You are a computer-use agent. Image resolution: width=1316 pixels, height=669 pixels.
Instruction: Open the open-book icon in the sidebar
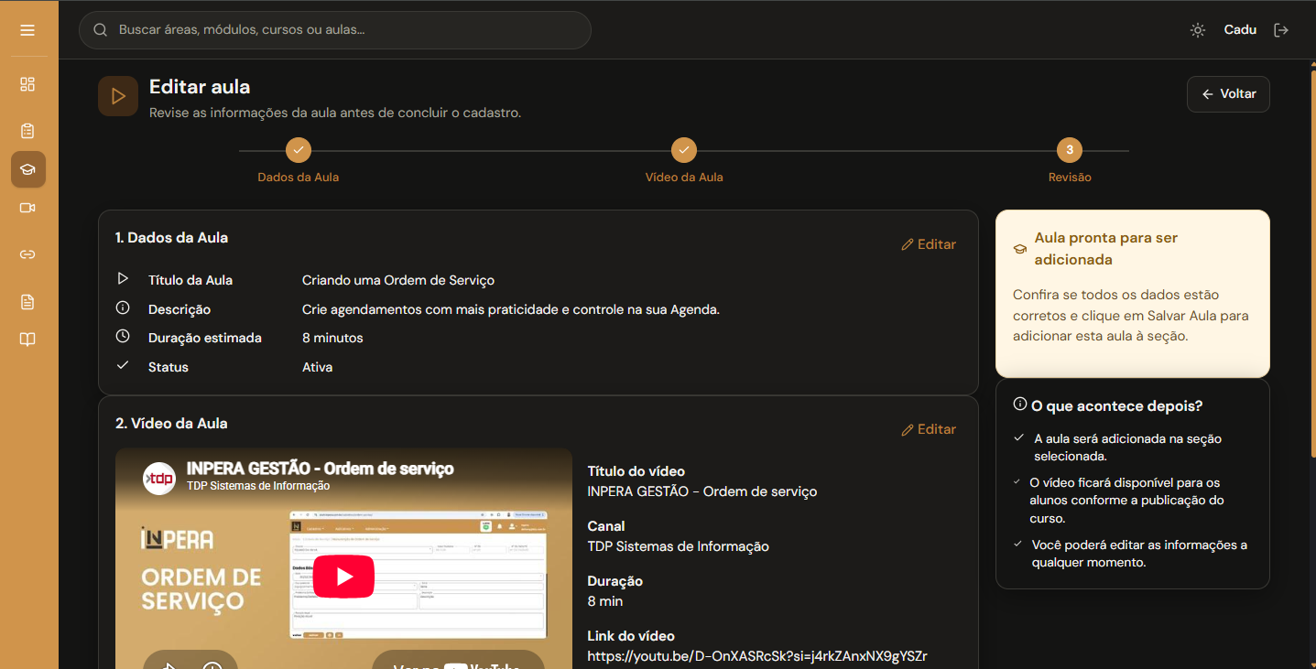[27, 340]
